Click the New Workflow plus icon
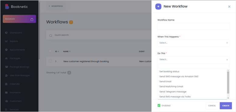 158,7
